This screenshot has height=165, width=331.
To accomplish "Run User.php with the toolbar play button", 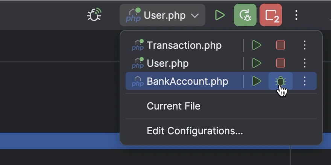I will click(x=220, y=15).
